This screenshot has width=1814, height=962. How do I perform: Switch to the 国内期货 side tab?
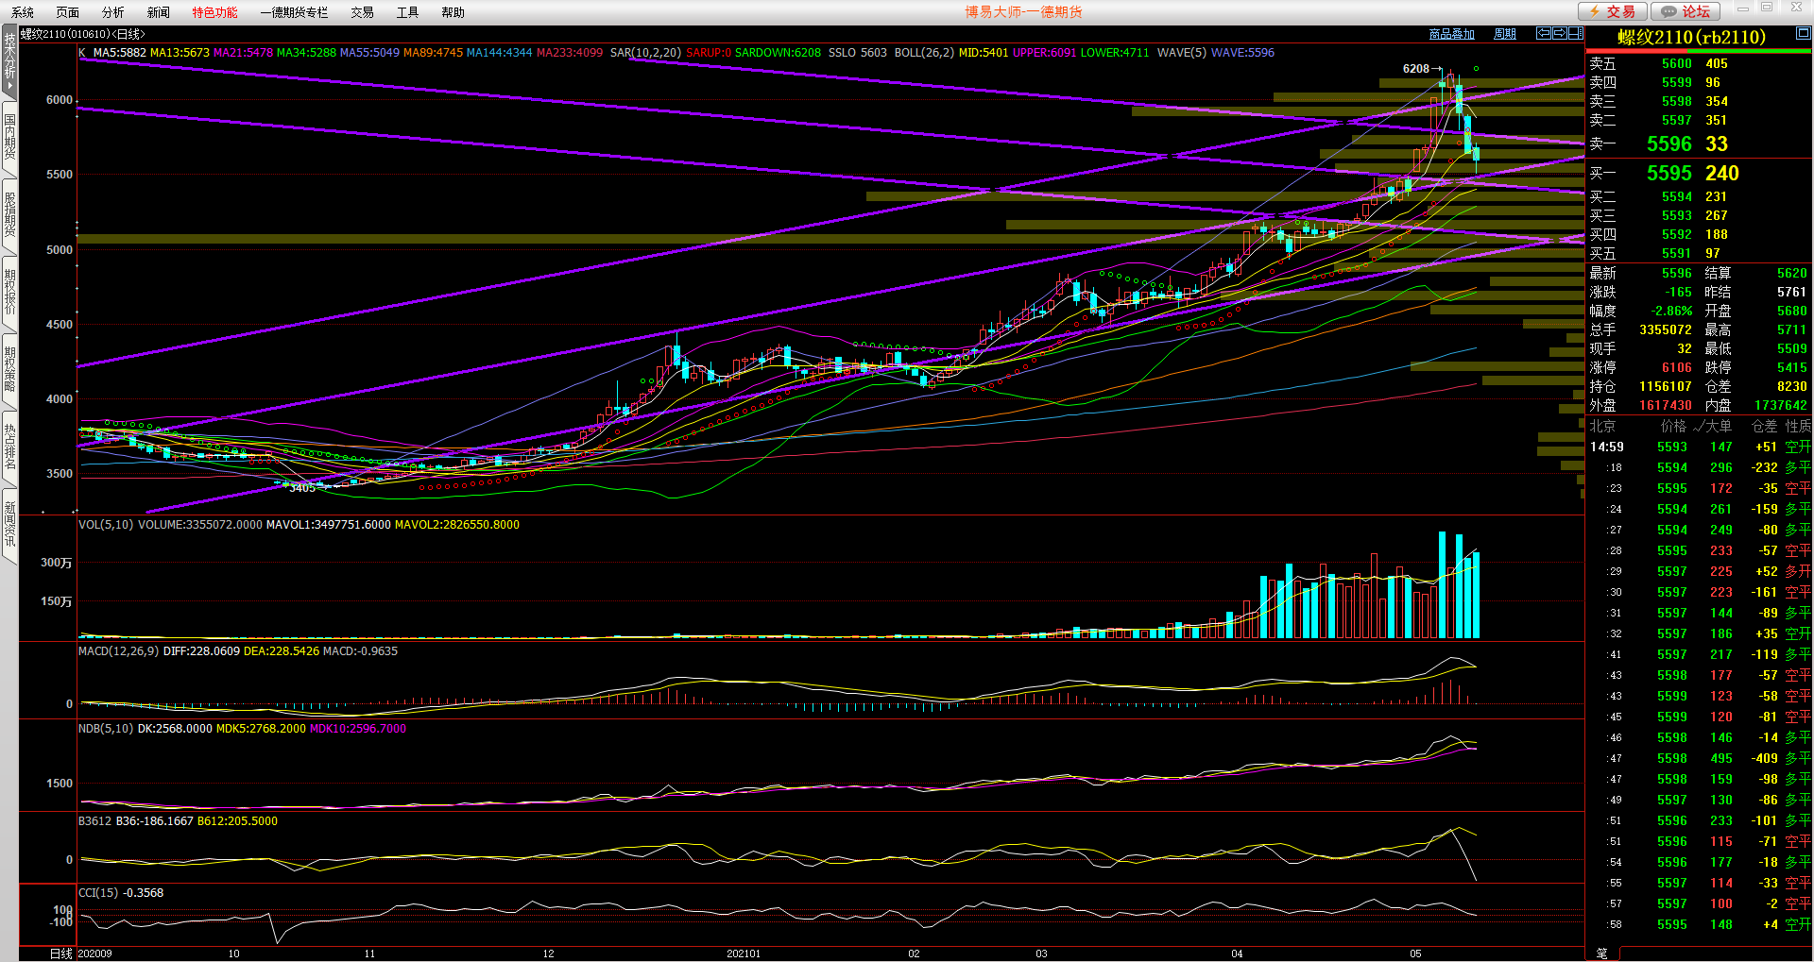point(9,137)
